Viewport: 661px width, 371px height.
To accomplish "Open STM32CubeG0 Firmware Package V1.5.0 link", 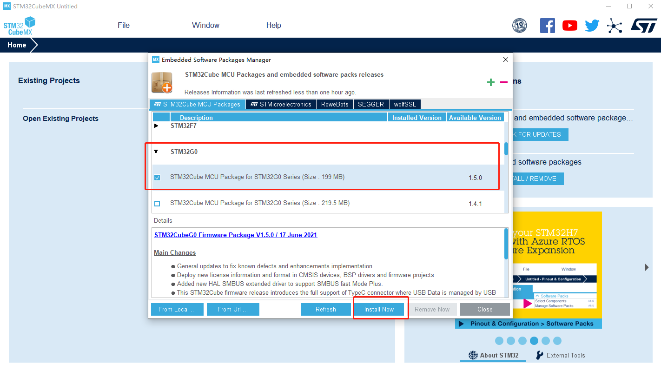I will (236, 235).
